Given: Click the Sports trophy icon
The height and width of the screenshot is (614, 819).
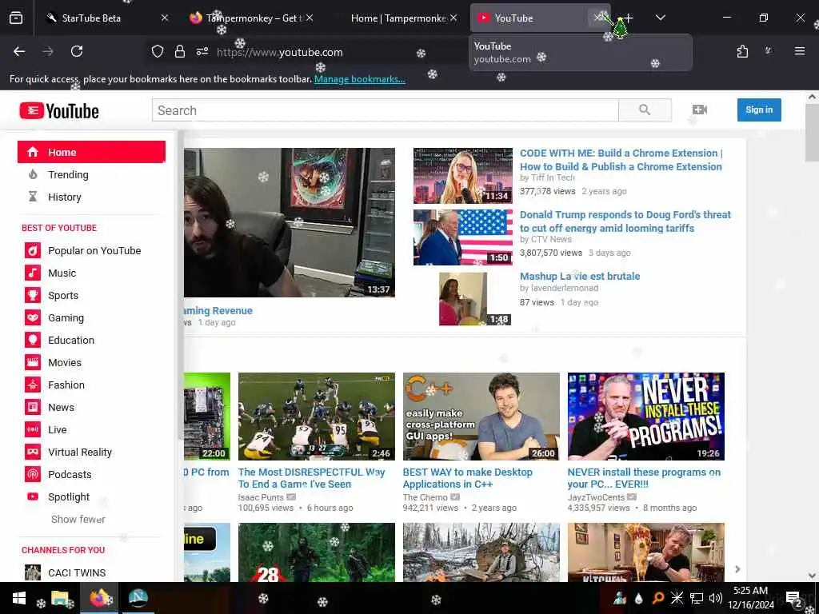Looking at the screenshot, I should pos(32,296).
